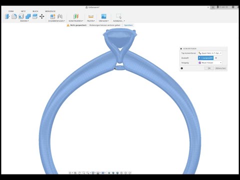Open Vorgang 'Neuer Körper' dropdown
The image size is (240, 180).
[x=210, y=62]
